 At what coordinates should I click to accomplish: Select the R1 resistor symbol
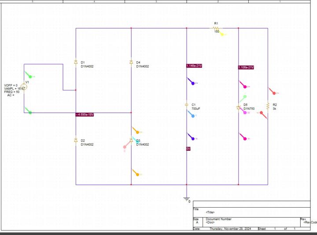click(x=216, y=28)
